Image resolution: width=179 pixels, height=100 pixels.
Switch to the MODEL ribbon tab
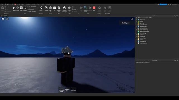pyautogui.click(x=28, y=4)
